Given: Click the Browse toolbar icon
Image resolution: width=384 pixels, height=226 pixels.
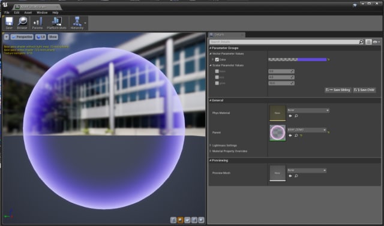Looking at the screenshot, I should 22,23.
